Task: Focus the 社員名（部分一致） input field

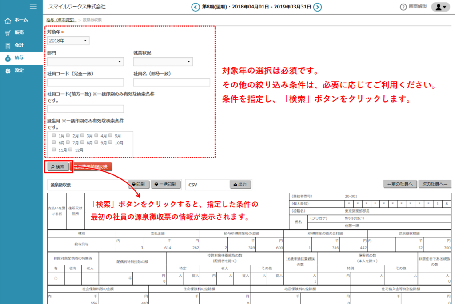Action: point(172,82)
